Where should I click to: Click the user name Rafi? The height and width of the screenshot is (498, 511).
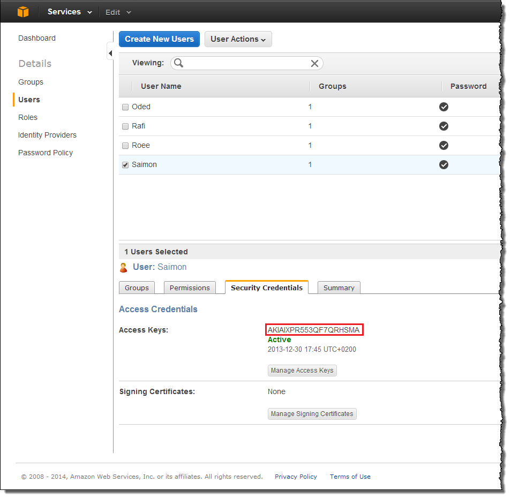[138, 126]
